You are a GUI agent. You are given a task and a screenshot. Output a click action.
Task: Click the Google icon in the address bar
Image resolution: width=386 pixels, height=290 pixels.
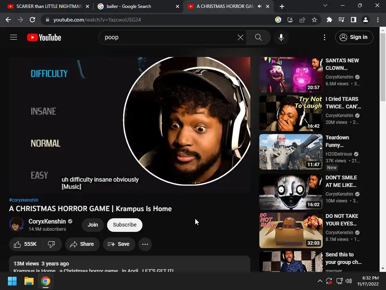tap(278, 20)
